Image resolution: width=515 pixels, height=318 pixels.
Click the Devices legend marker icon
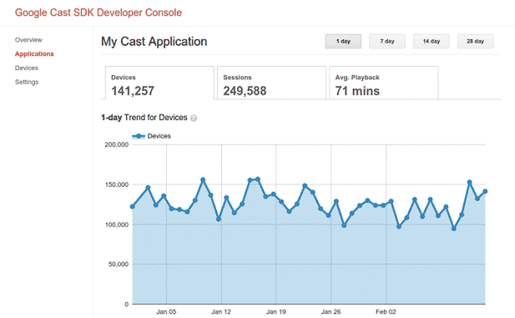pos(139,136)
